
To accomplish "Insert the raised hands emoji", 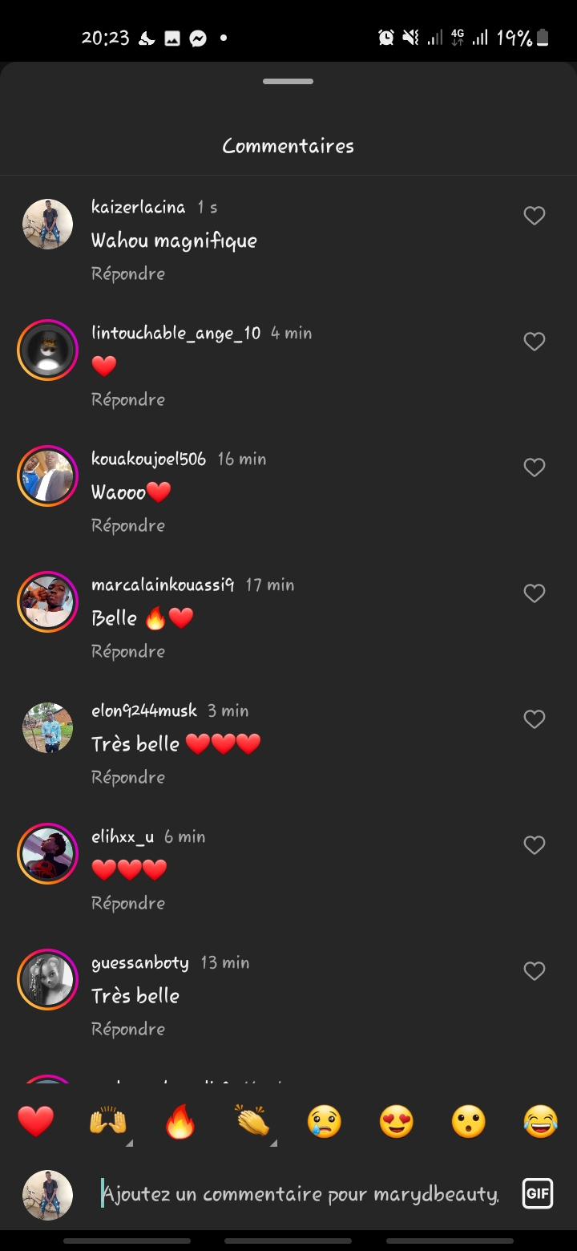I will tap(108, 1121).
